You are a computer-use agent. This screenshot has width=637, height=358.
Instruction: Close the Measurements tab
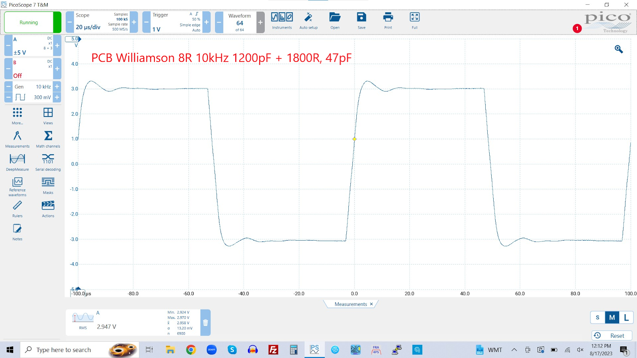pyautogui.click(x=371, y=304)
